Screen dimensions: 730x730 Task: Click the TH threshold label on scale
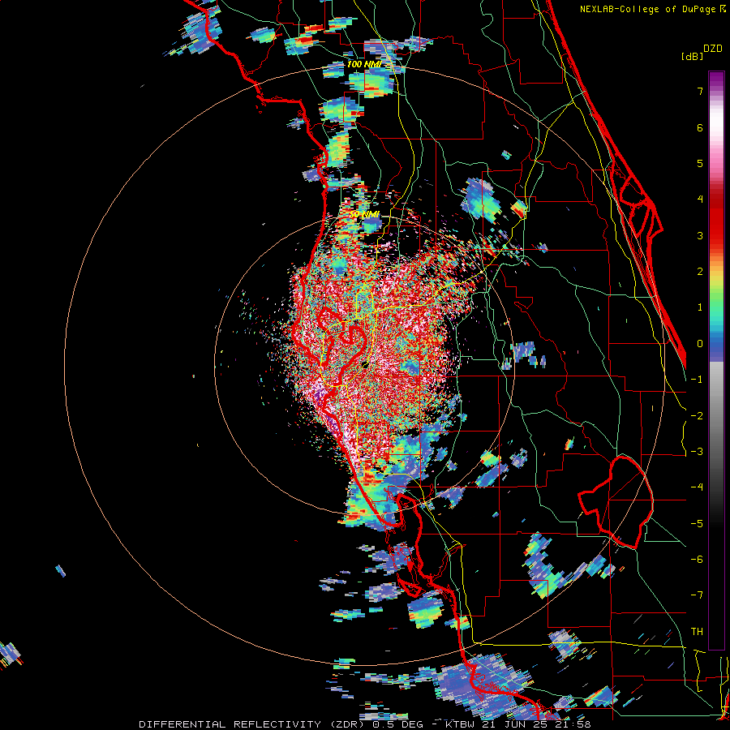click(697, 632)
